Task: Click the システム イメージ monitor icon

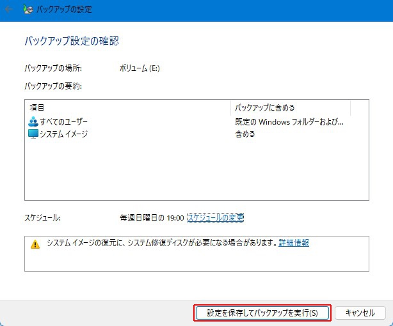Action: [34, 134]
